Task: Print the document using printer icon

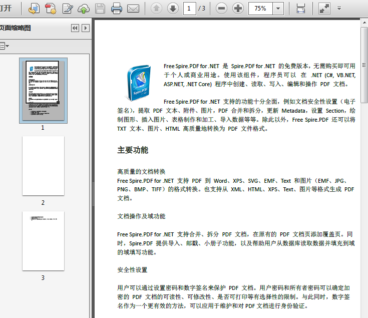Action: pos(117,9)
